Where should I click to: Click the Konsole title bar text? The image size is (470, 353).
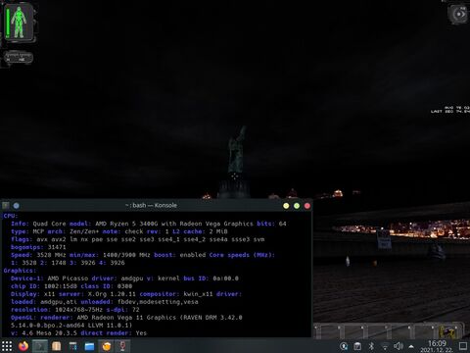pos(152,205)
